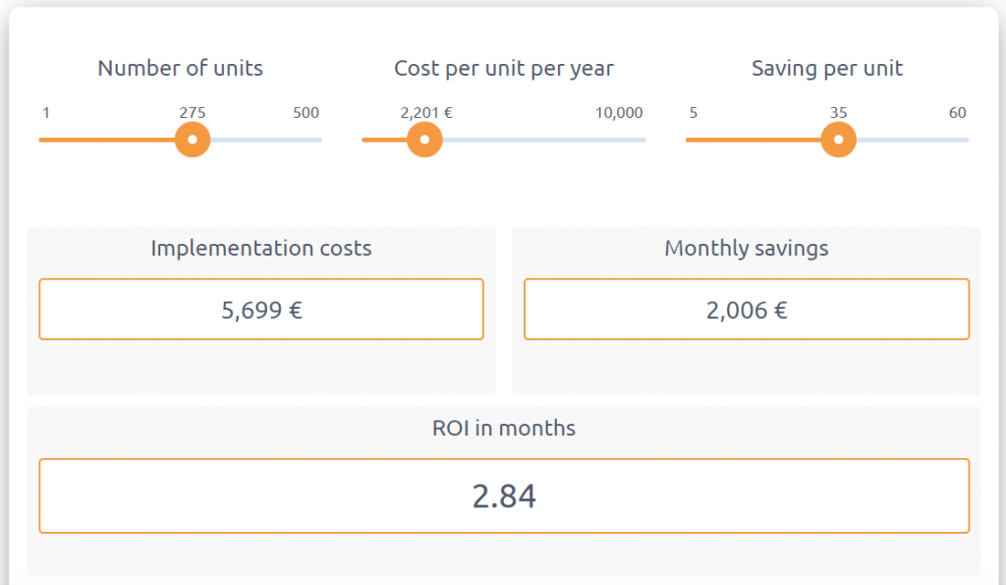This screenshot has height=585, width=1006.
Task: Click the minimum label 5 on savings slider
Action: coord(694,113)
